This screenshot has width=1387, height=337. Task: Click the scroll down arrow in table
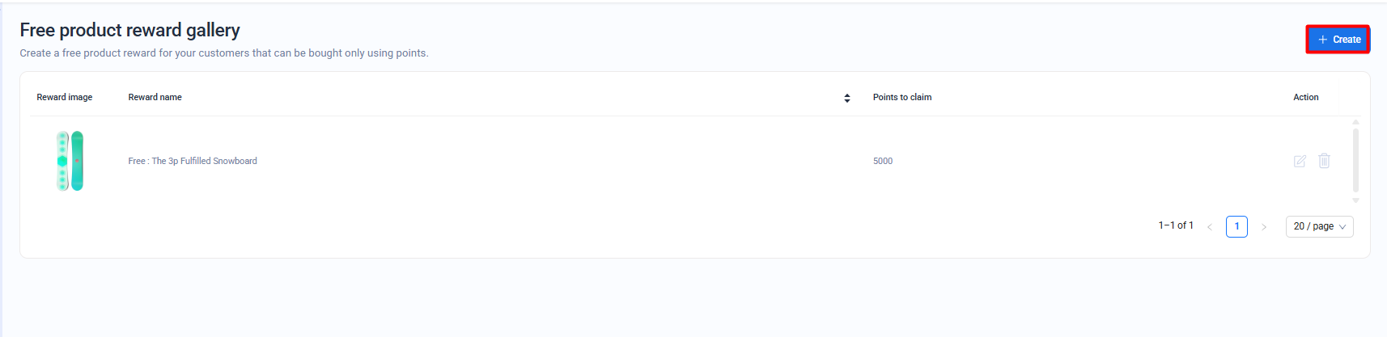(x=1355, y=200)
